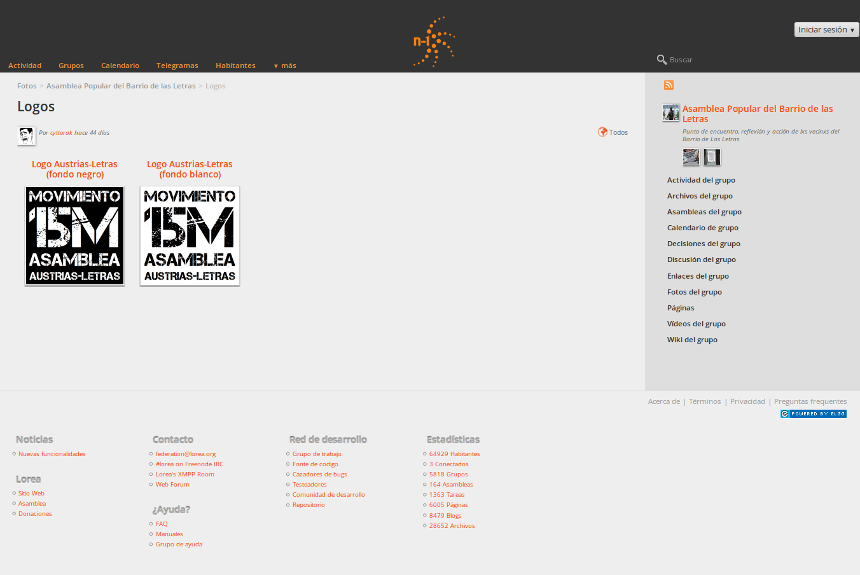Click the n-1 orange site logo
Image resolution: width=860 pixels, height=575 pixels.
click(434, 42)
